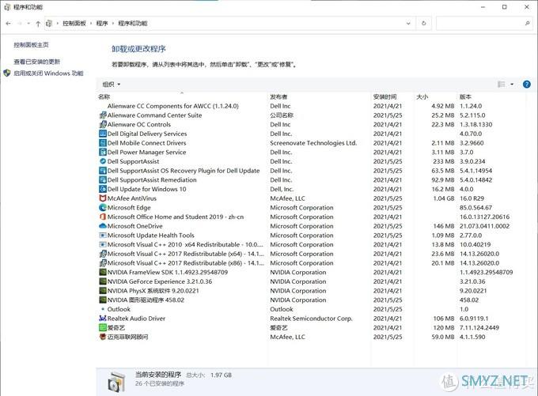538x396 pixels.
Task: Expand the view options dropdown arrow
Action: tap(512, 85)
